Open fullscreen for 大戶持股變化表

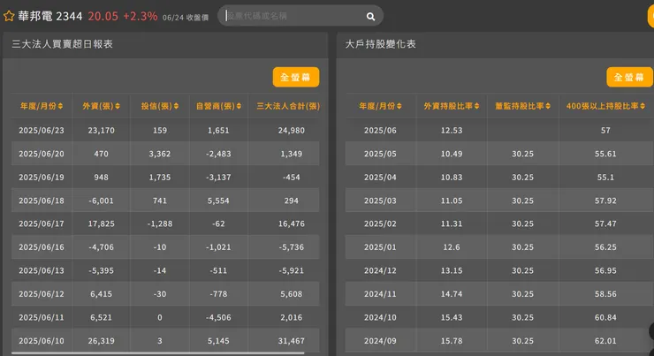click(x=629, y=77)
